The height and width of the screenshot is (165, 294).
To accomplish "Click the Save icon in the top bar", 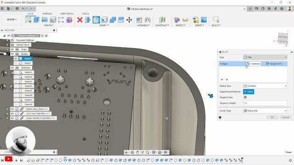I will 17,9.
